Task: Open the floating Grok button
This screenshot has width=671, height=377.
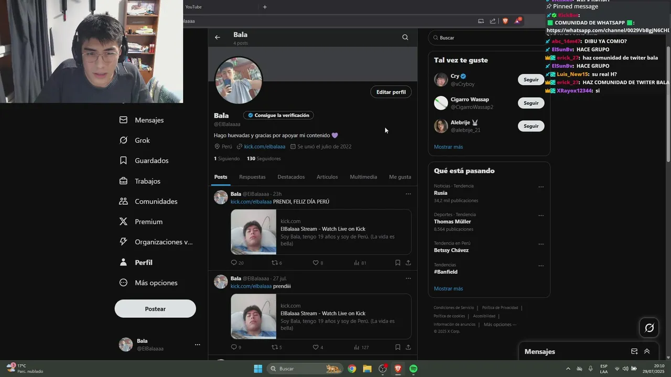Action: pyautogui.click(x=650, y=328)
